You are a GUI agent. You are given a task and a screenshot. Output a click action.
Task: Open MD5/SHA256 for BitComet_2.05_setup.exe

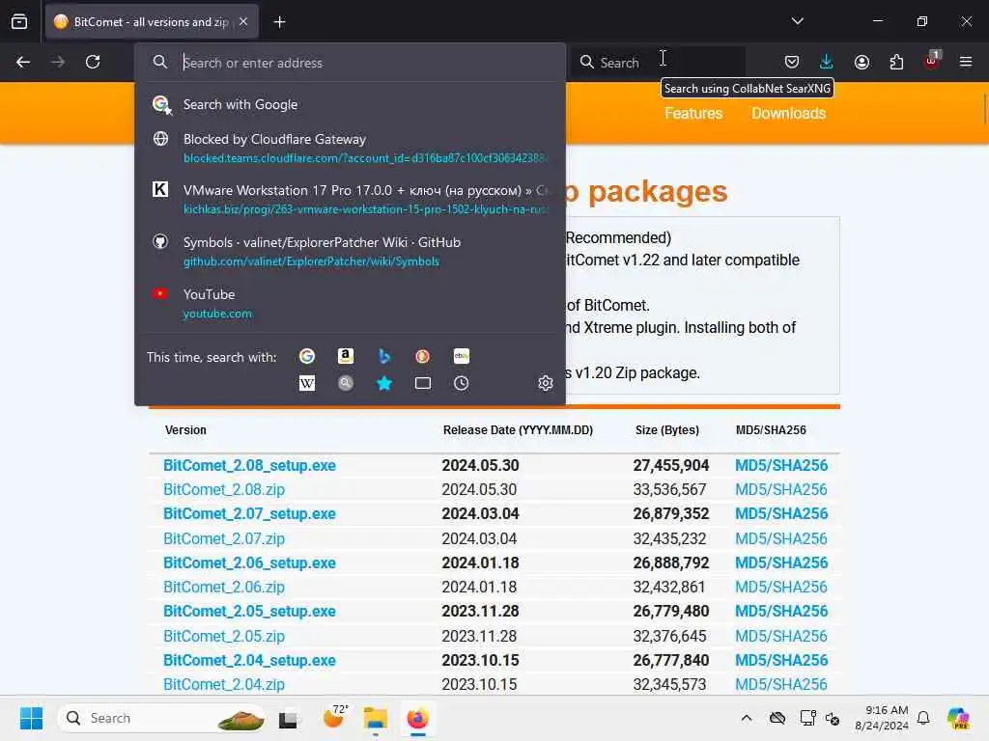(781, 611)
